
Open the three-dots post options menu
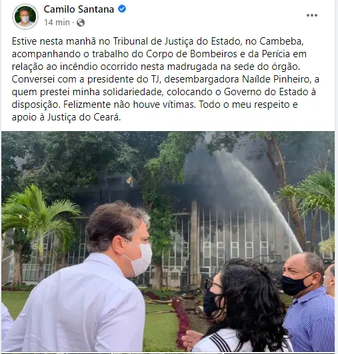(x=312, y=15)
